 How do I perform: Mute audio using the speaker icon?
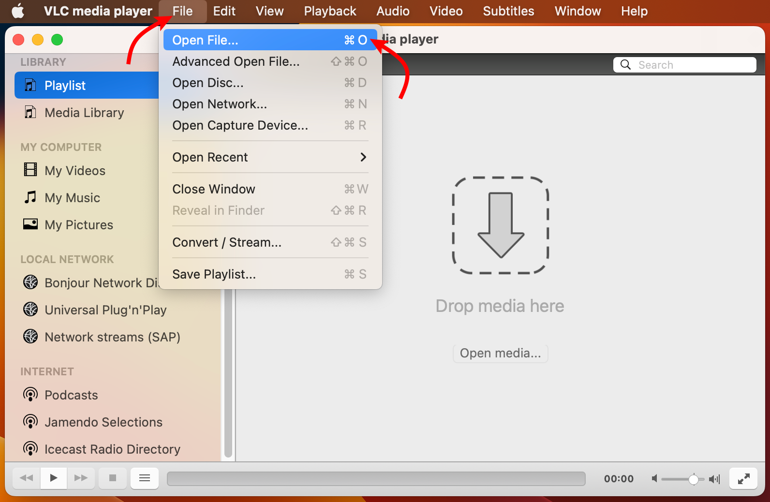654,479
